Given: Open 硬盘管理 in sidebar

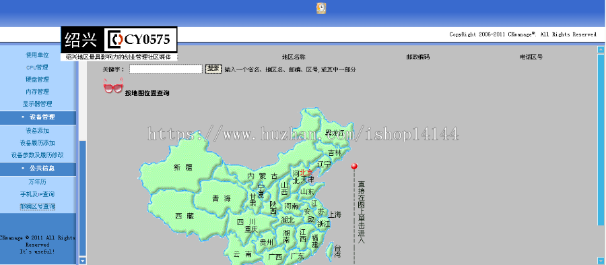Looking at the screenshot, I should [x=37, y=80].
